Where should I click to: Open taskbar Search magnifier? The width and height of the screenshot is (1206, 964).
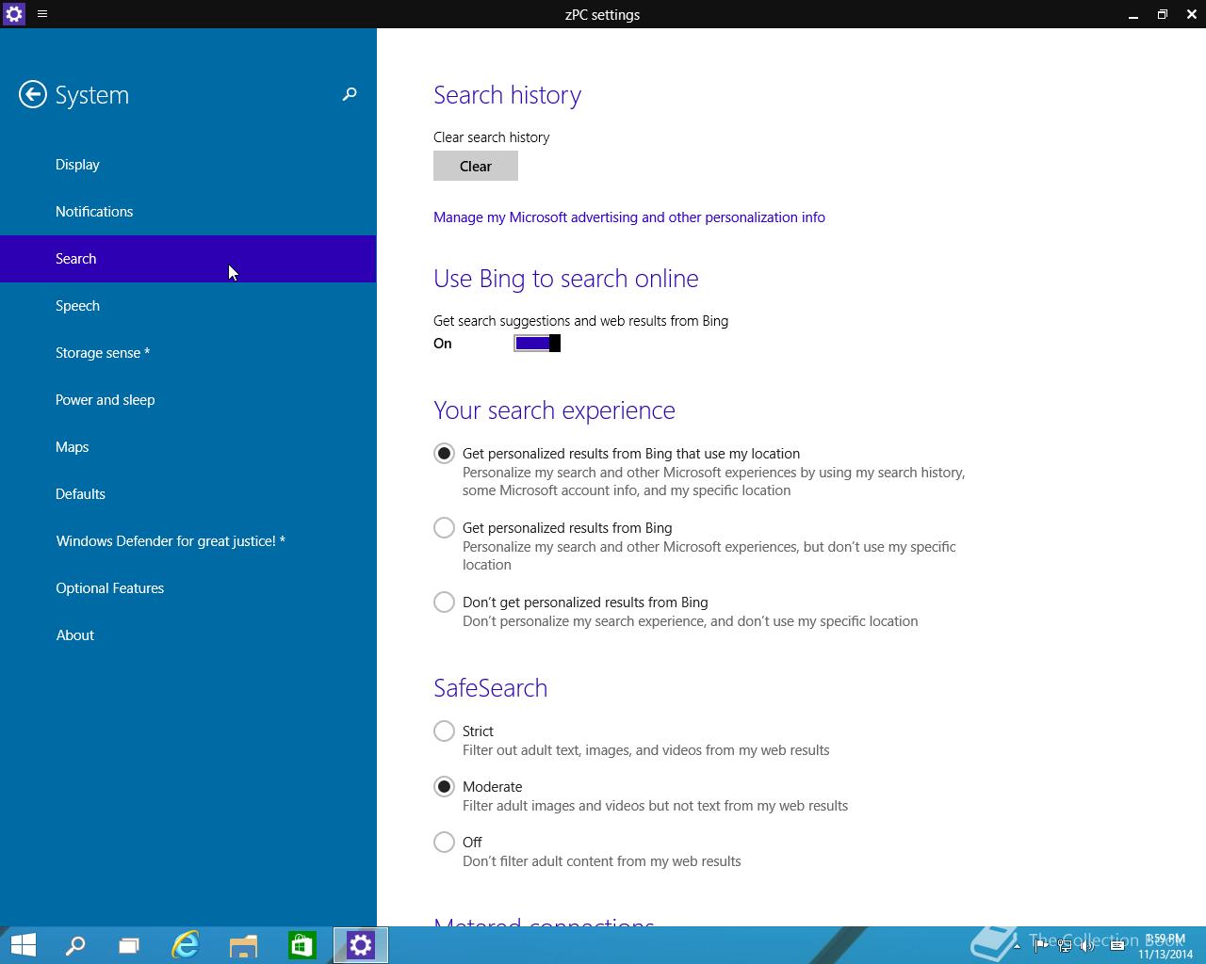pyautogui.click(x=74, y=945)
